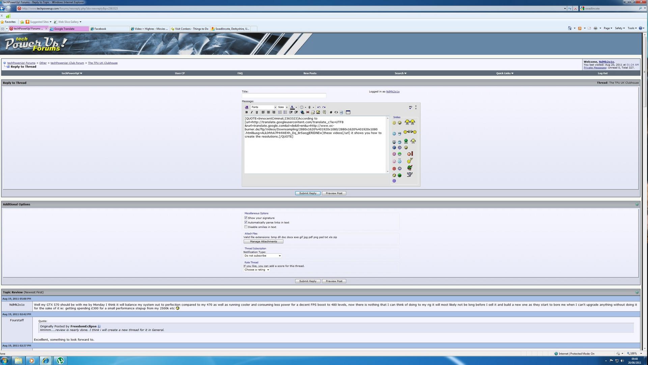The image size is (648, 365).
Task: Wrap selection in QUOTE tags icon
Action: click(x=325, y=112)
